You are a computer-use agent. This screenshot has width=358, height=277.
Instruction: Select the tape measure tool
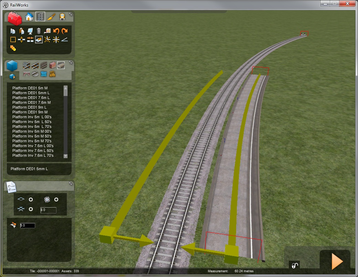point(47,31)
